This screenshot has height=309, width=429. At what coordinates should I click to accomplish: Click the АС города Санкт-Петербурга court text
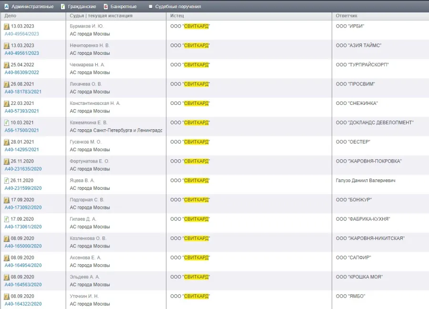pyautogui.click(x=116, y=131)
